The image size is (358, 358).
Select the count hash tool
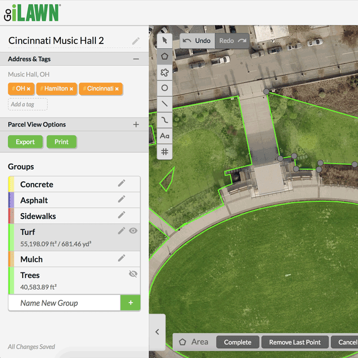(x=165, y=152)
